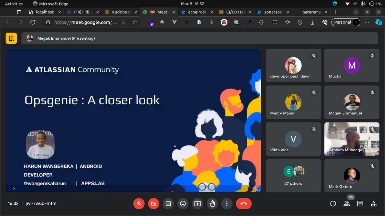Turn on the camera in Meet

[x=154, y=204]
